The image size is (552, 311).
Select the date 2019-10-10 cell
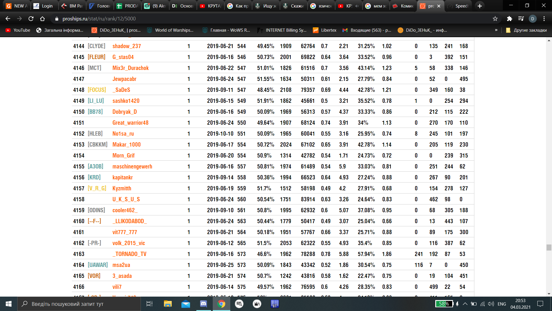[x=220, y=134]
